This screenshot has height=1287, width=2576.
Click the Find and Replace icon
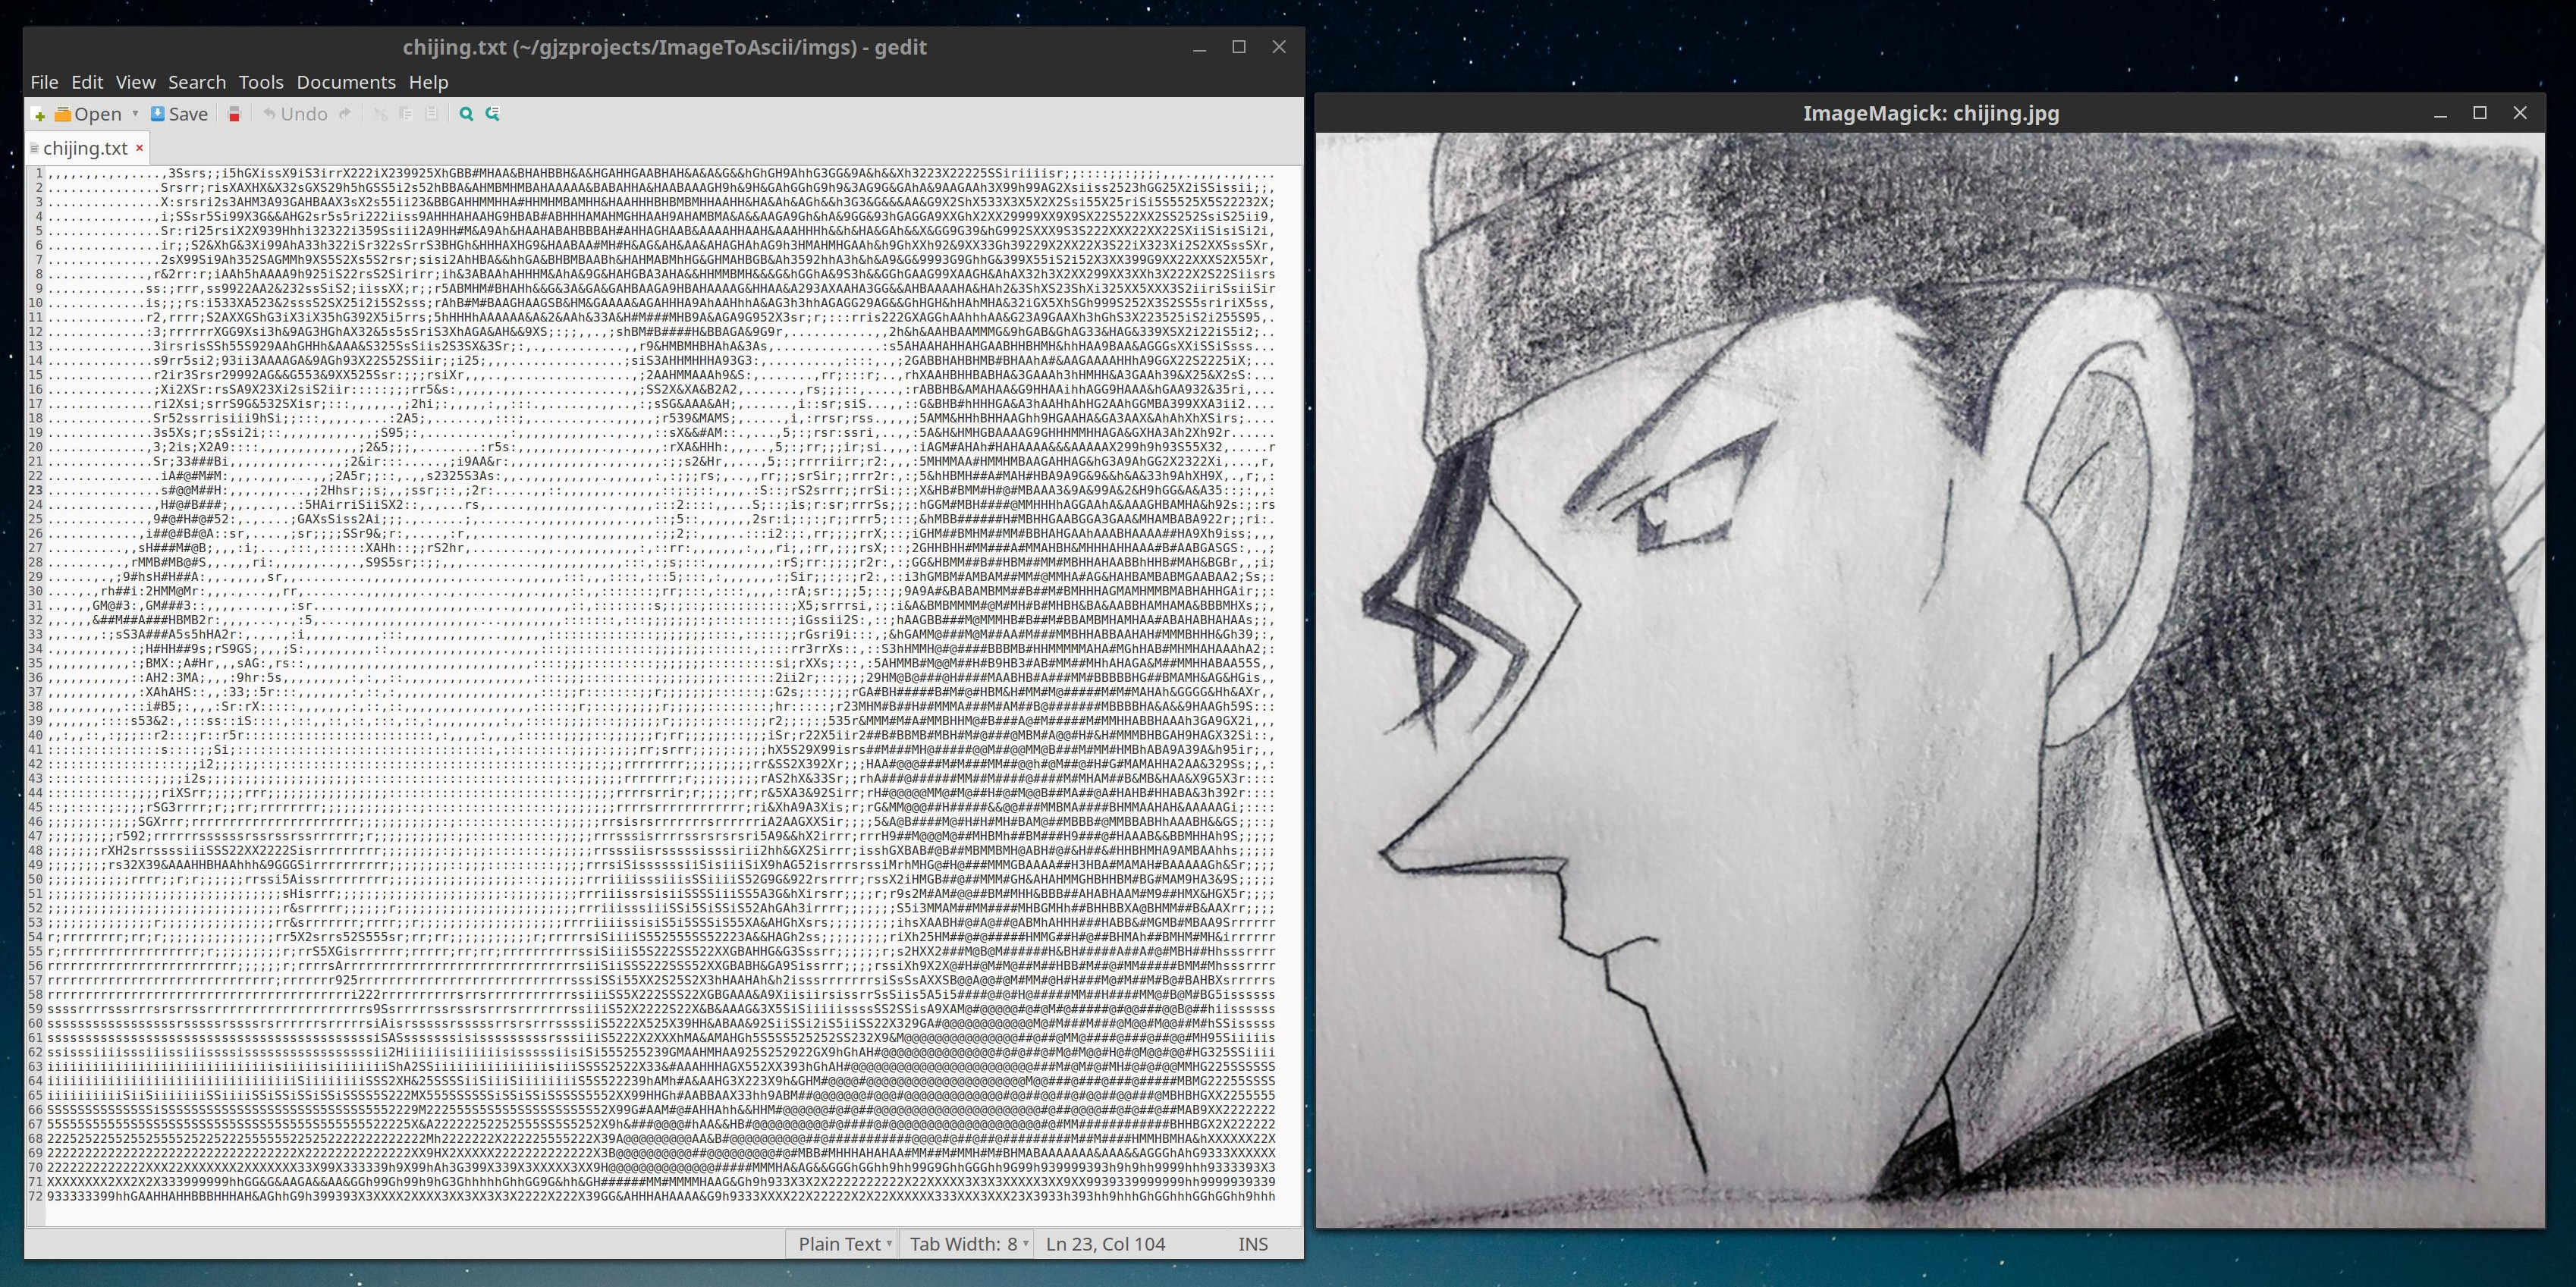(x=492, y=114)
